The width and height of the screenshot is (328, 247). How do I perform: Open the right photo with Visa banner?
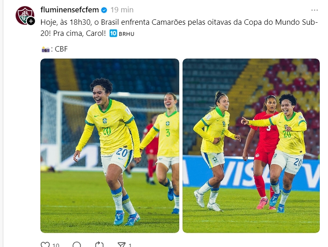(251, 146)
